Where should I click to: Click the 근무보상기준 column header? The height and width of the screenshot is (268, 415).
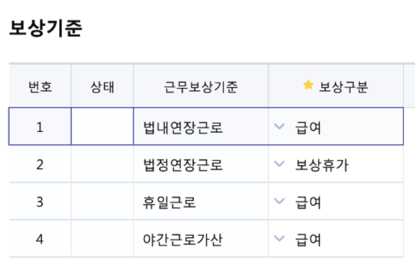tap(200, 87)
